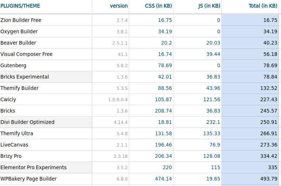Click total 40.23 for Beaver Builder
The width and height of the screenshot is (281, 186).
(x=270, y=43)
